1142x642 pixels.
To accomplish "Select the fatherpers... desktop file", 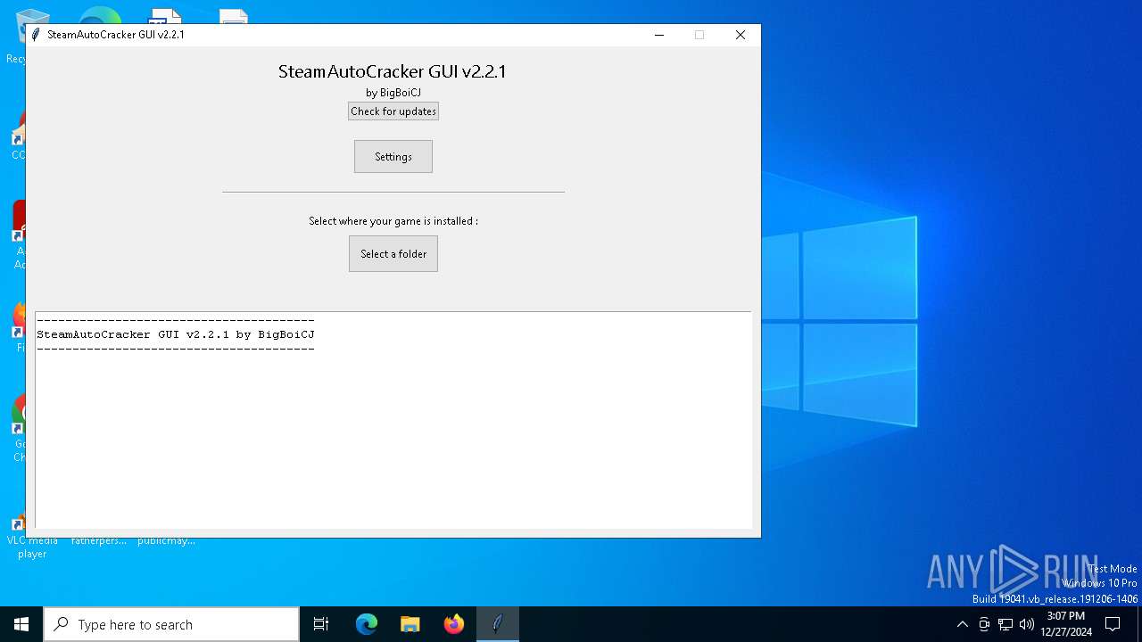I will tap(99, 539).
